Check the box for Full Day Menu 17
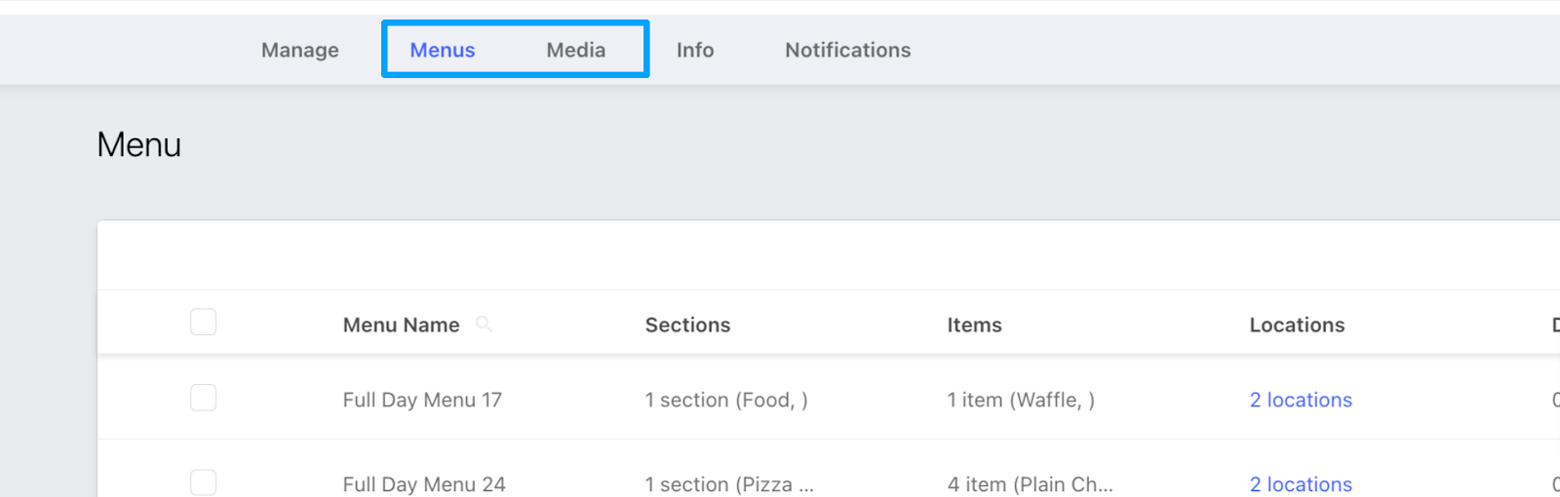Image resolution: width=1560 pixels, height=497 pixels. coord(203,398)
